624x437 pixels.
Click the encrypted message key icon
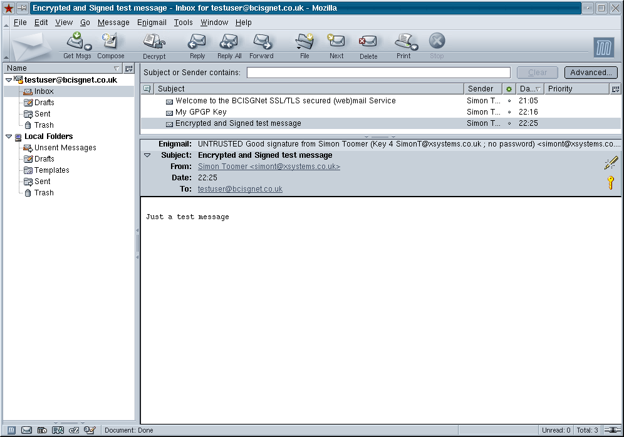click(x=611, y=183)
